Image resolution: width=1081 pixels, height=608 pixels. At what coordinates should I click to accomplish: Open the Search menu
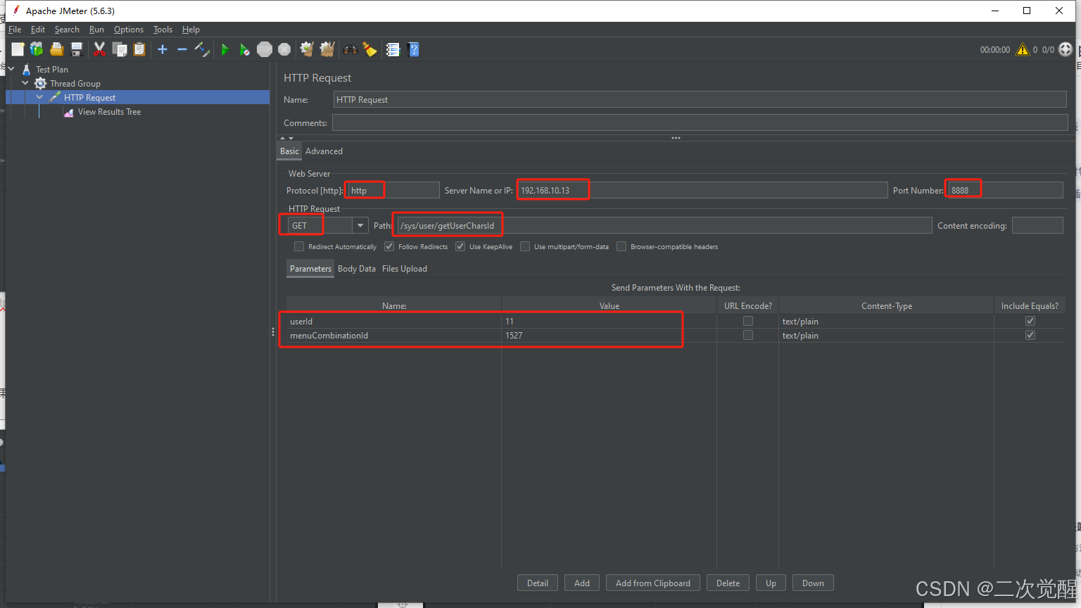pyautogui.click(x=67, y=30)
